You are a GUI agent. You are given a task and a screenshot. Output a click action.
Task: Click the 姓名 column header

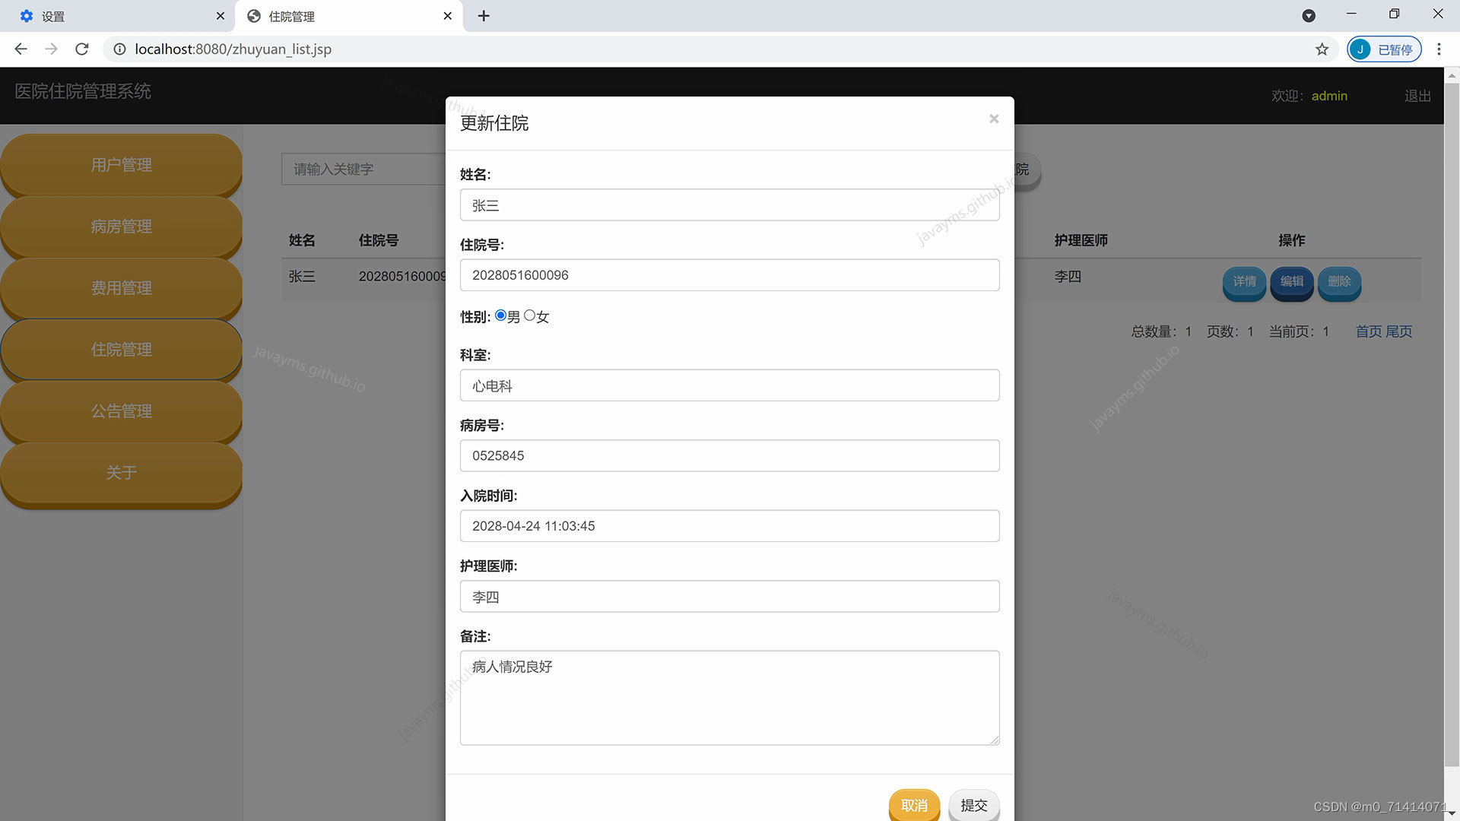[x=302, y=240]
